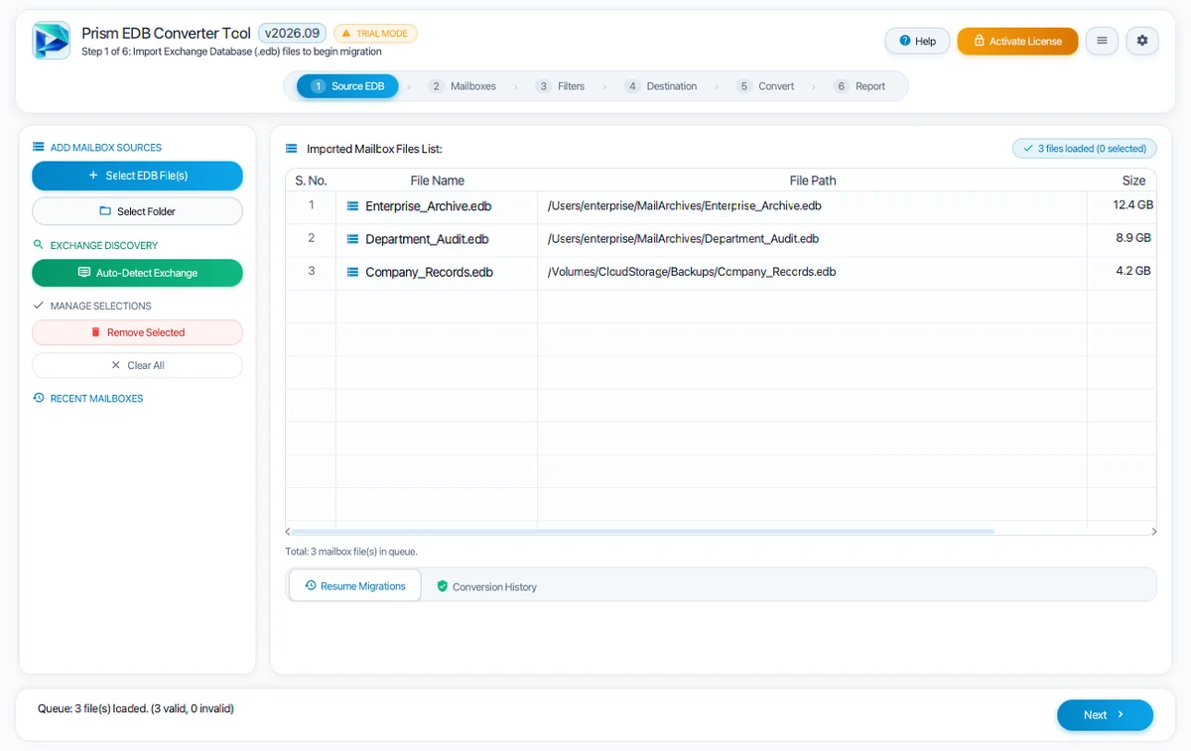Go to step 3 Filters

561,86
